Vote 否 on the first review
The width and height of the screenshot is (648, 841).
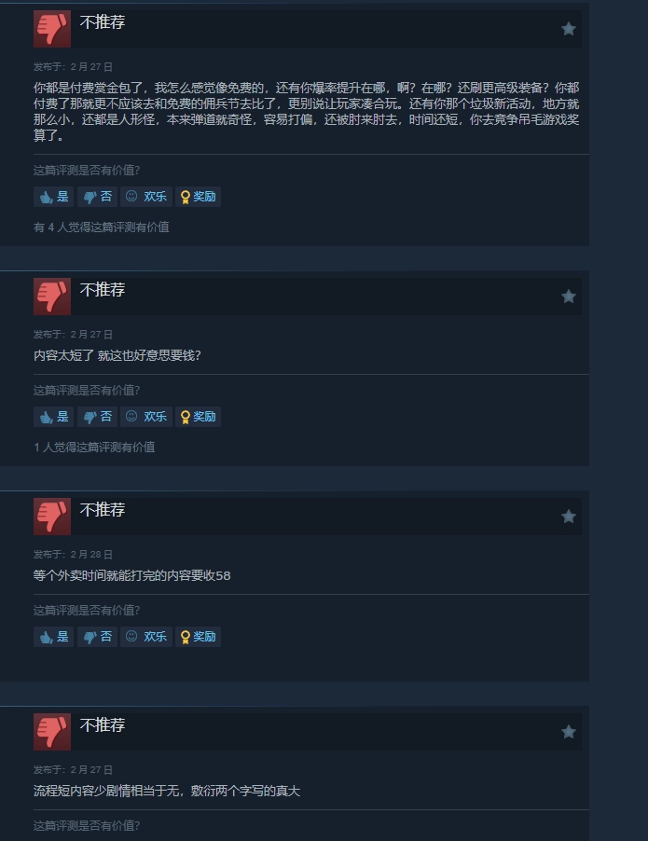(x=97, y=197)
